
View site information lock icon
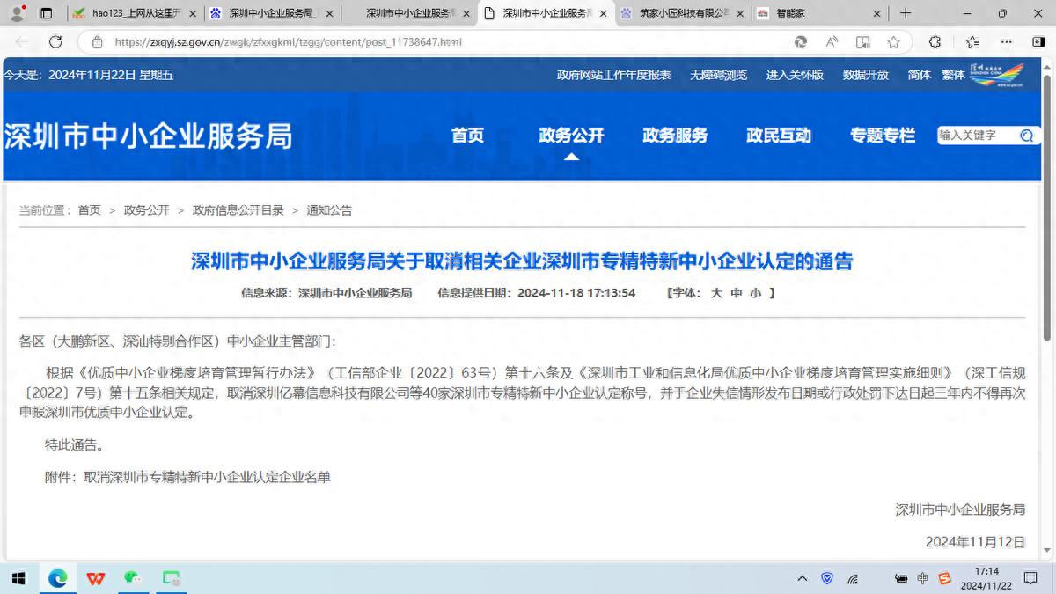(97, 41)
